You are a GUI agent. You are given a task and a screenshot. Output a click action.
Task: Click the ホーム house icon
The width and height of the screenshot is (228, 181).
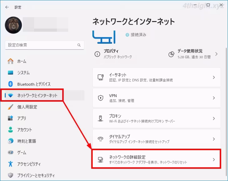[x=10, y=61]
